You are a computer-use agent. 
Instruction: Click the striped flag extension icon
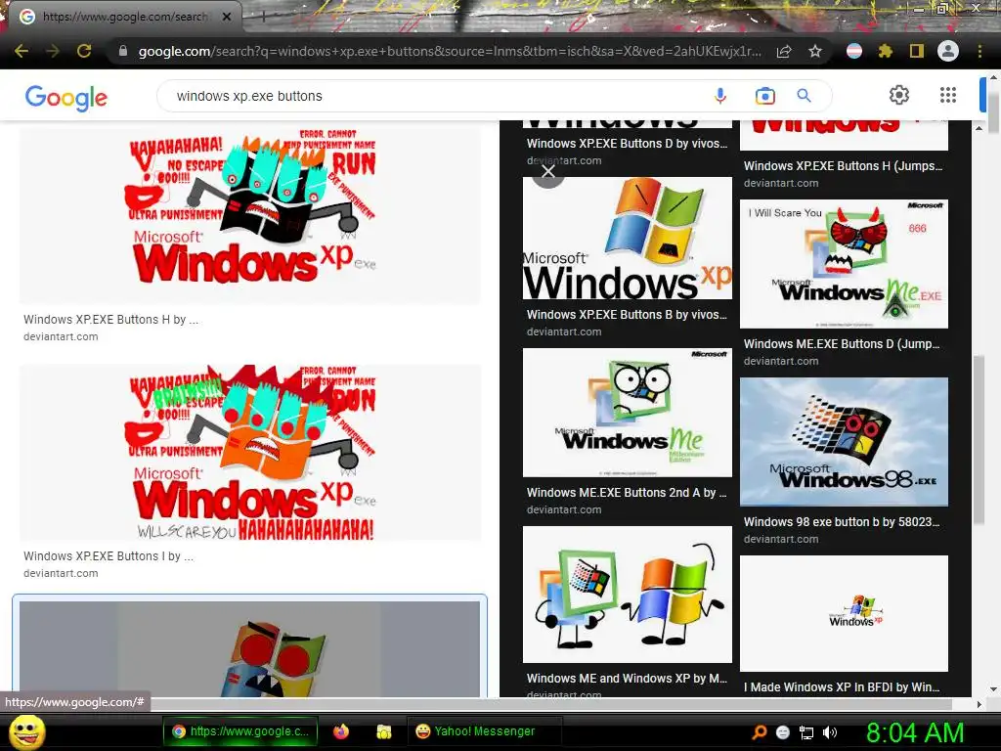[x=854, y=51]
